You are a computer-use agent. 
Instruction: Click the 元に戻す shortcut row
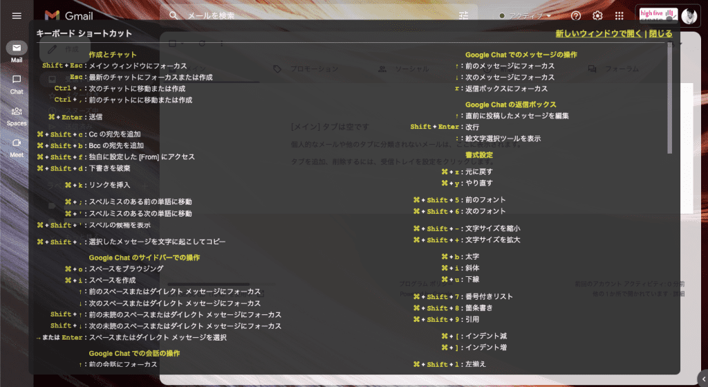point(467,172)
